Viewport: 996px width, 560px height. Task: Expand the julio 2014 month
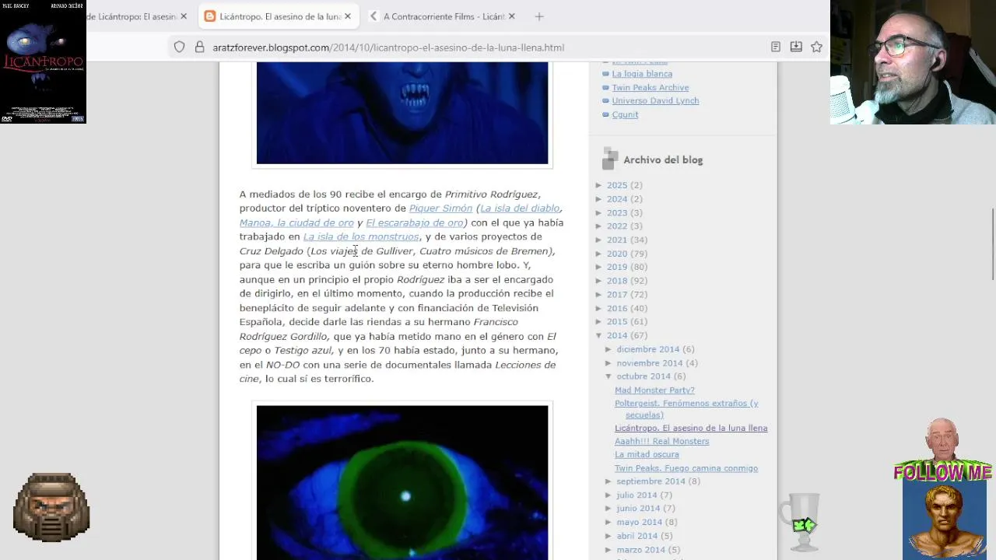tap(608, 495)
